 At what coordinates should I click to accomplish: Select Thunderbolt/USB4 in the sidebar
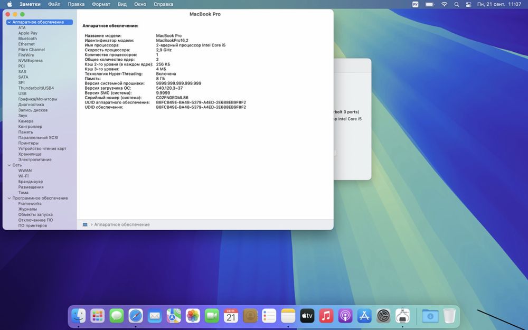coord(36,88)
